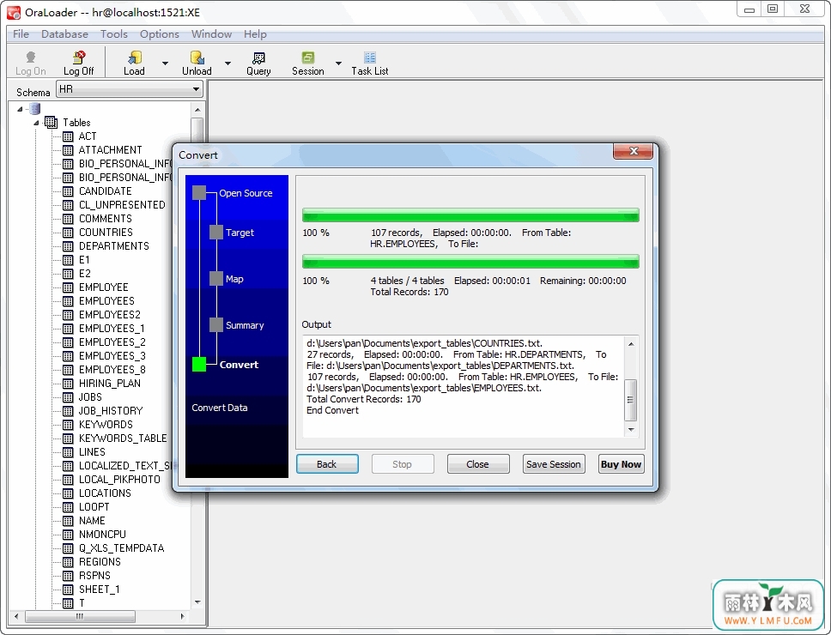The image size is (831, 635).
Task: Select EMPLOYEES_8 in the tree
Action: 112,370
